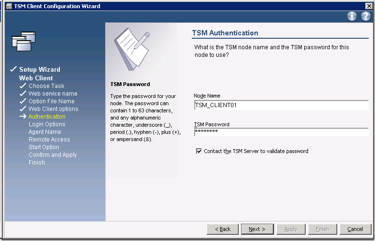Screen dimensions: 375x241
Task: Jump to the Web service name step
Action: click(x=53, y=94)
